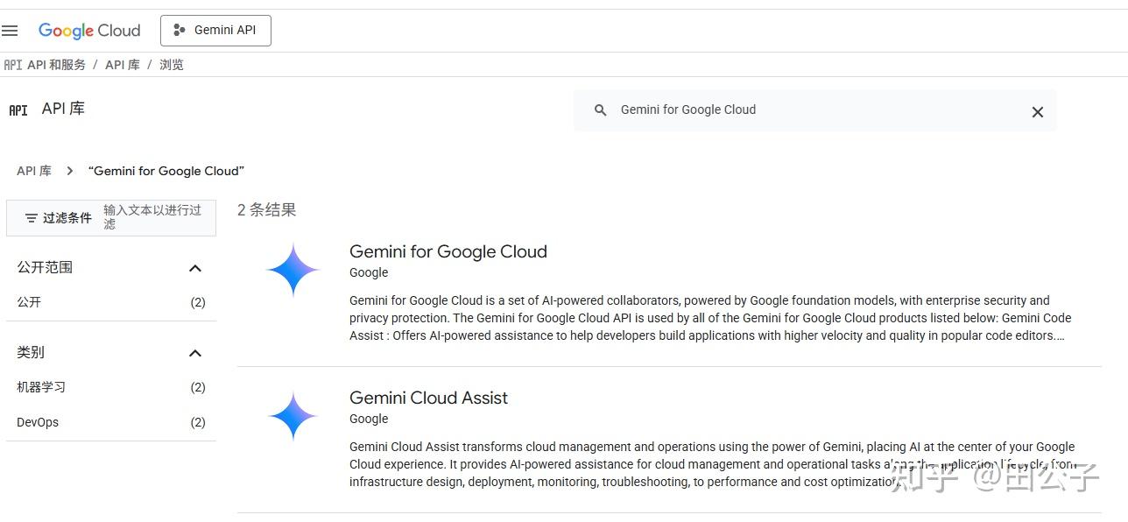Click the search magnifier icon

(x=600, y=110)
